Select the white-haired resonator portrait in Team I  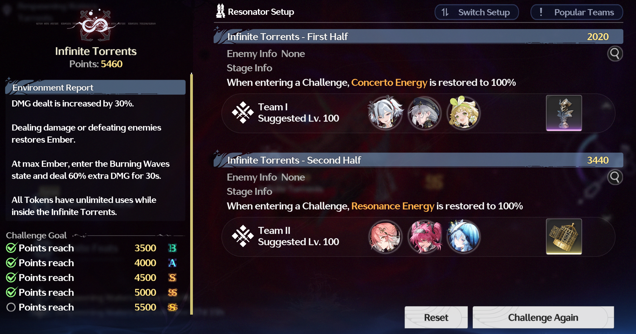pos(385,113)
